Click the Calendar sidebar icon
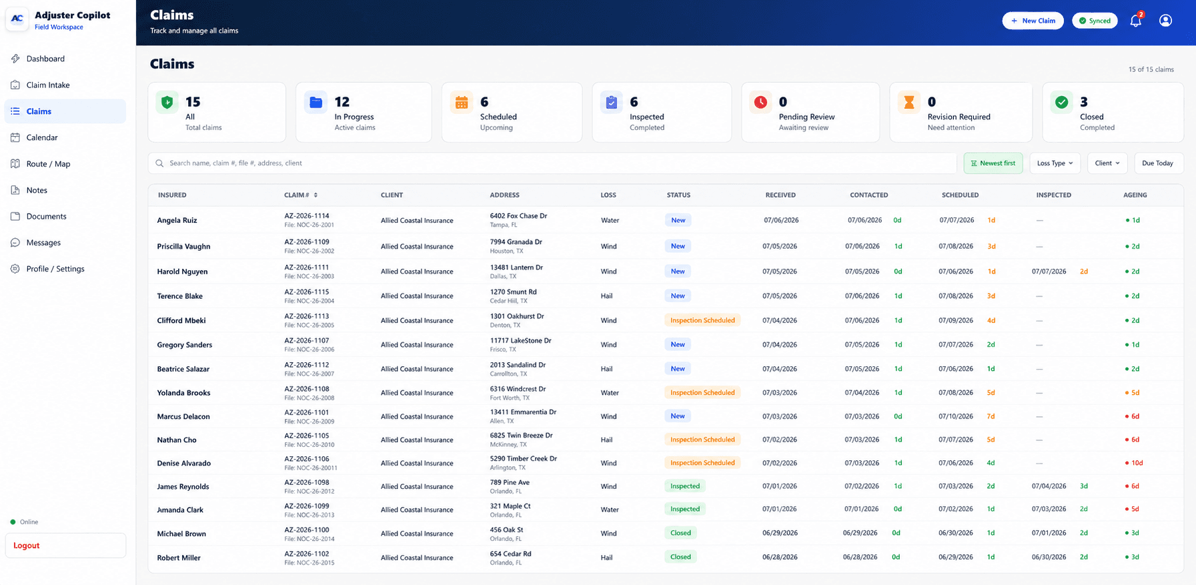This screenshot has width=1196, height=585. pyautogui.click(x=15, y=137)
